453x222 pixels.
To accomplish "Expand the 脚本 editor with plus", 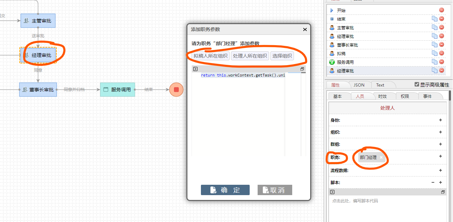I will coord(441,182).
